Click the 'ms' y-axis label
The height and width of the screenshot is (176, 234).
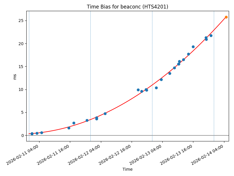(15, 76)
